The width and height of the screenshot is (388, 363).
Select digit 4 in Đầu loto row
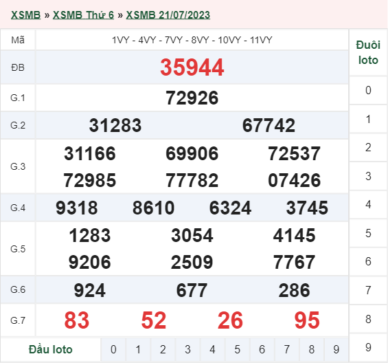212,349
